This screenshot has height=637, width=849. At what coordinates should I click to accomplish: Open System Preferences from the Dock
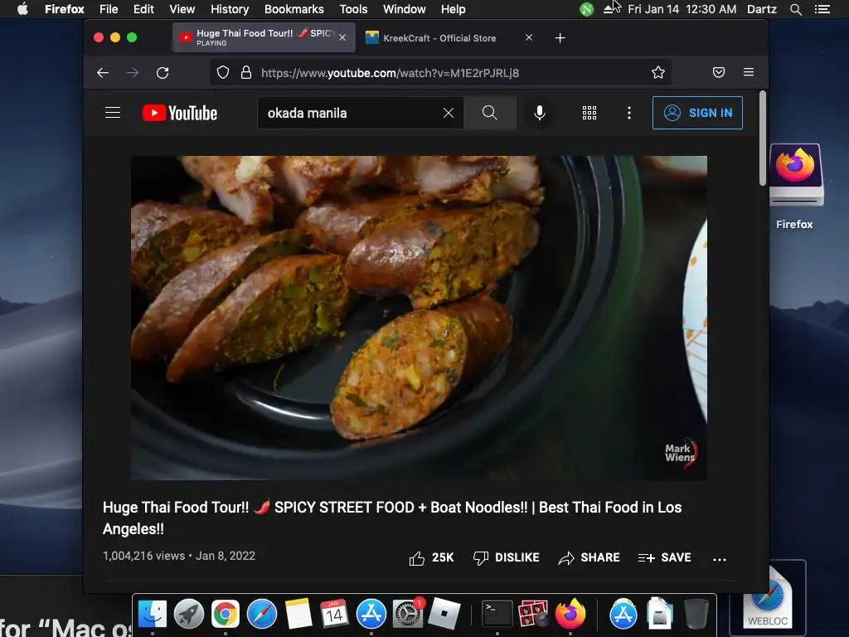click(x=408, y=614)
